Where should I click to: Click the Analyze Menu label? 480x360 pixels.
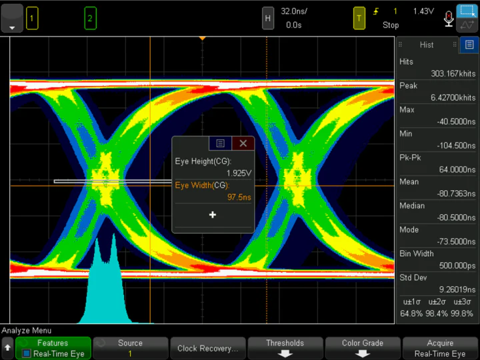26,330
